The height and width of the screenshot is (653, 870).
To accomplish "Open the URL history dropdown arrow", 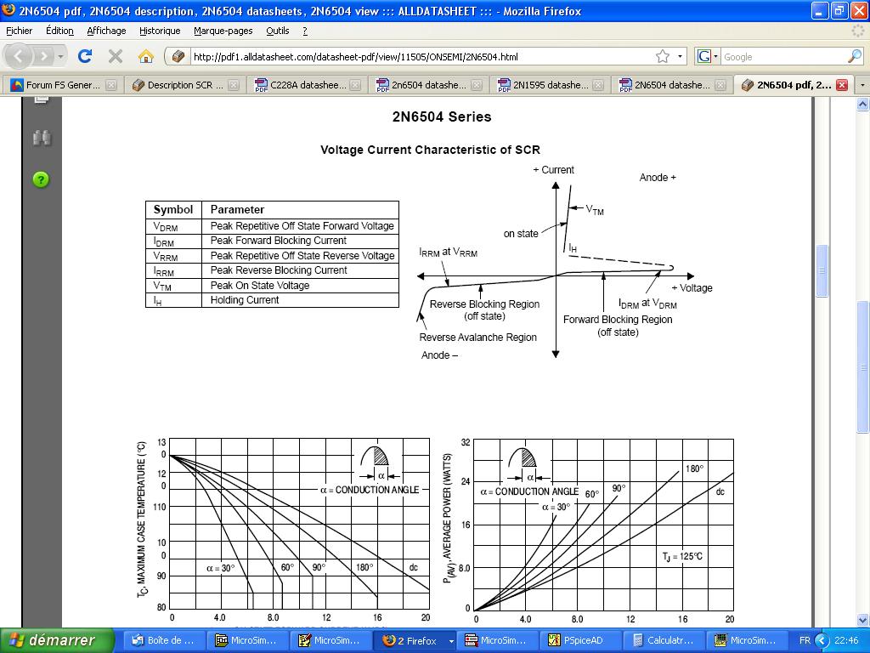I will pyautogui.click(x=680, y=56).
